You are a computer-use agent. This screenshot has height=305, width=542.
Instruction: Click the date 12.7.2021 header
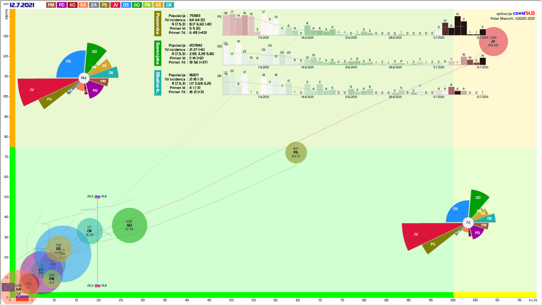(x=22, y=5)
